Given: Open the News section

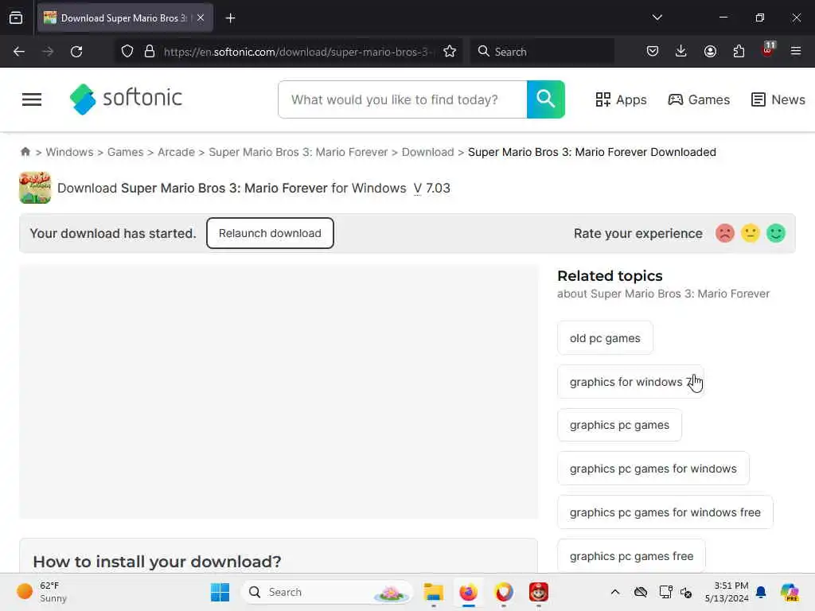Looking at the screenshot, I should [x=778, y=99].
